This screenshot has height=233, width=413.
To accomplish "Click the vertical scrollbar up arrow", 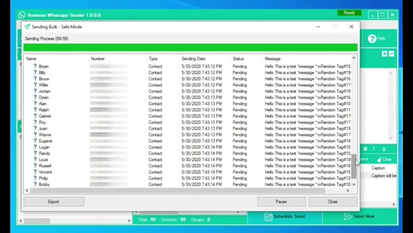I will tap(354, 58).
